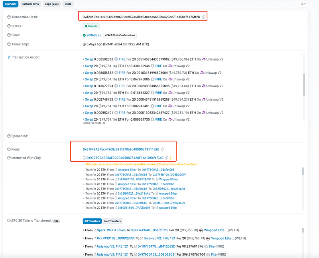Copy the transaction hash to clipboard
The image size is (319, 258).
tap(204, 17)
